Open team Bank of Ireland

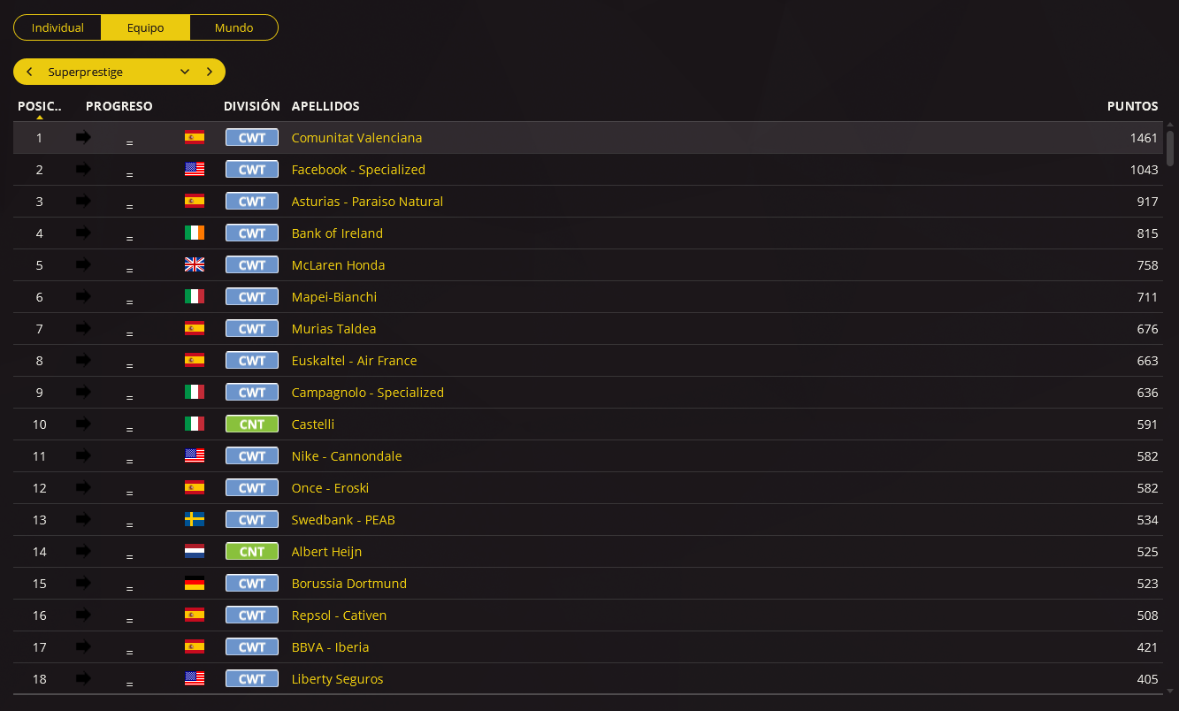(x=337, y=233)
